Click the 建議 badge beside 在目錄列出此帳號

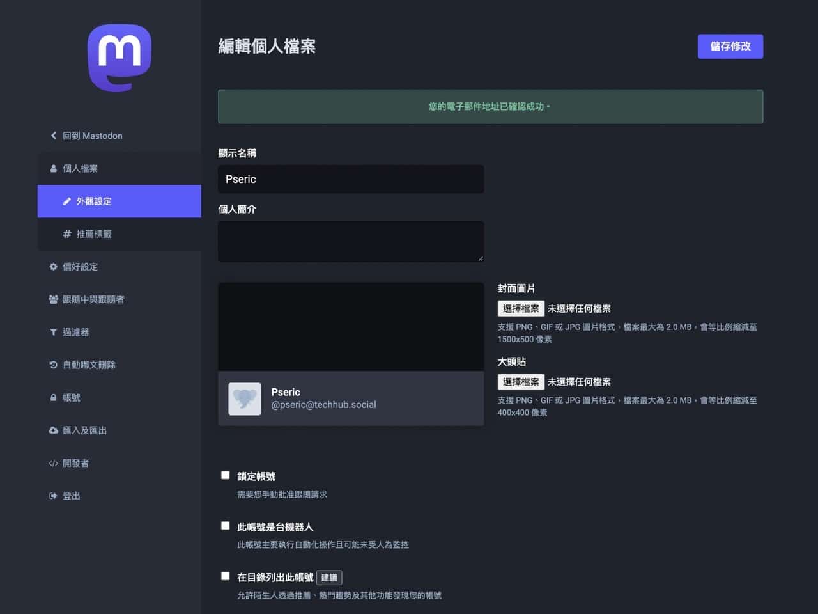[329, 578]
